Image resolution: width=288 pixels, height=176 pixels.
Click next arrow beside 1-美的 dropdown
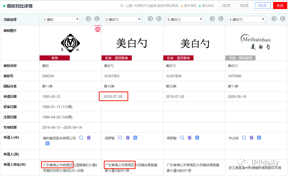[x=97, y=19]
